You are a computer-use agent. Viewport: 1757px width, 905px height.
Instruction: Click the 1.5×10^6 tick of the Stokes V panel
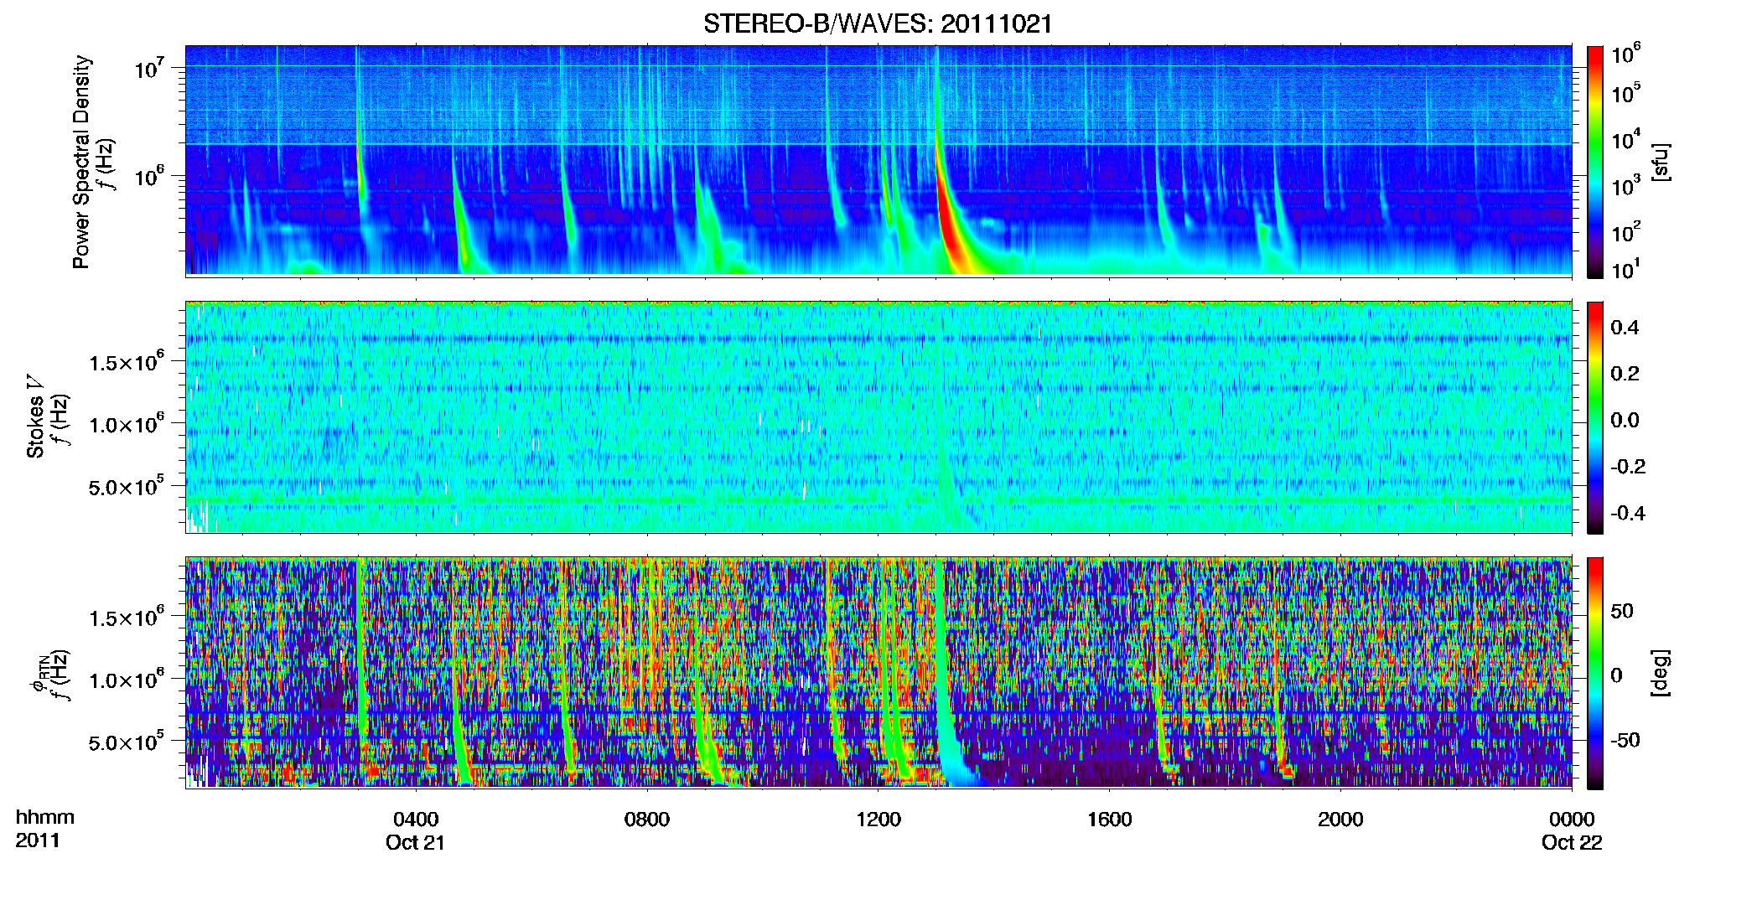127,362
